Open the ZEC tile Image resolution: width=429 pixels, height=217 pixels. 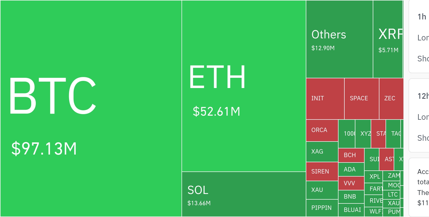[391, 99]
